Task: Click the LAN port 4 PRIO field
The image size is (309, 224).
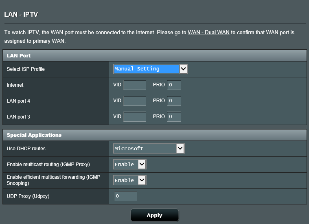Action: point(173,101)
